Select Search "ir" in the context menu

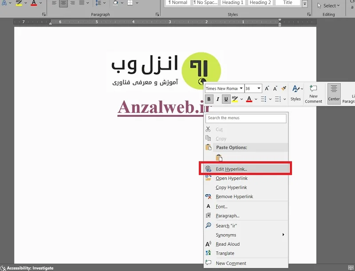point(246,226)
